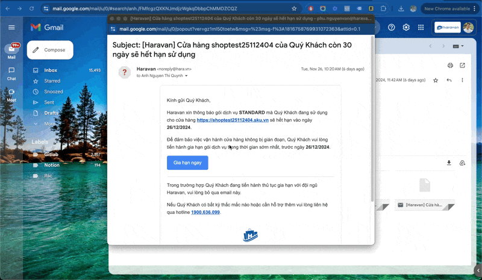Bookmark this page star icon
The height and width of the screenshot is (280, 482).
tap(294, 8)
